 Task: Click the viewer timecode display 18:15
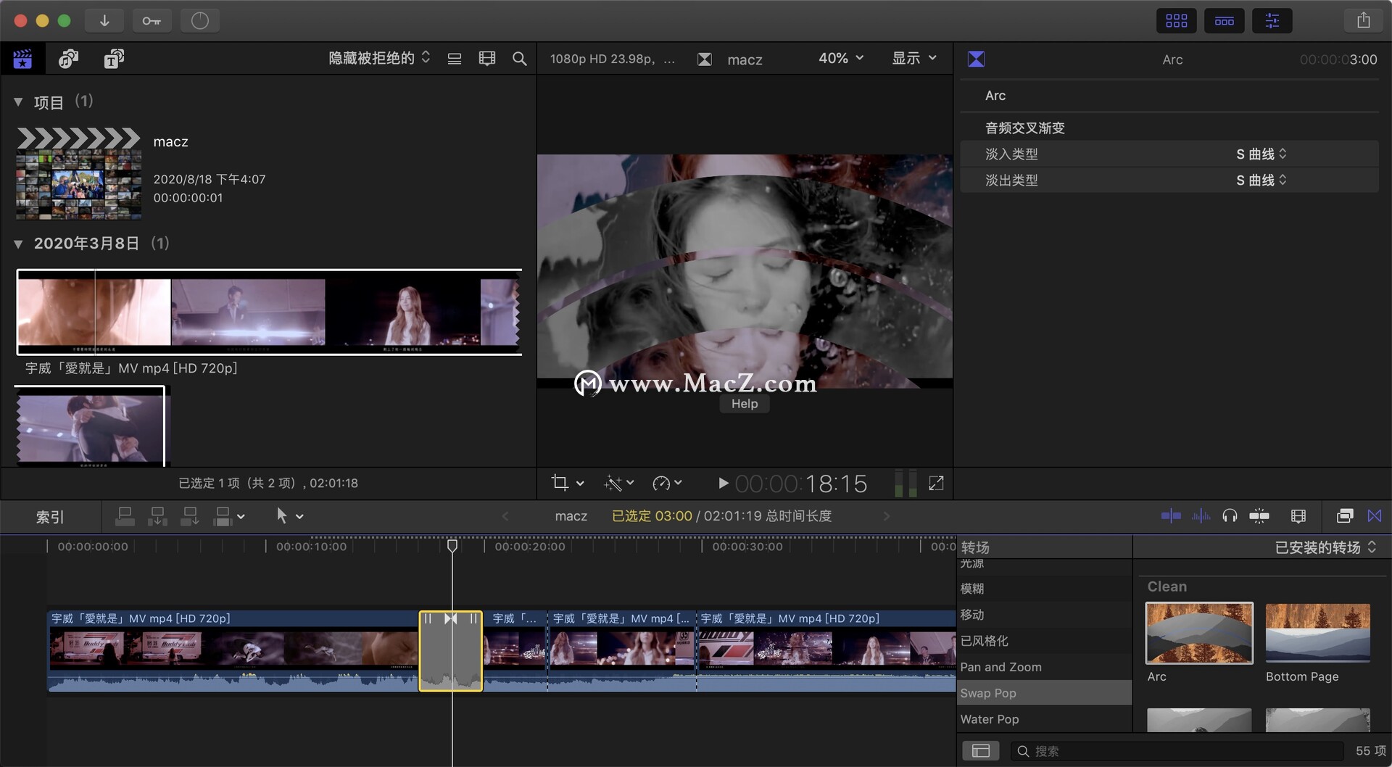click(801, 484)
